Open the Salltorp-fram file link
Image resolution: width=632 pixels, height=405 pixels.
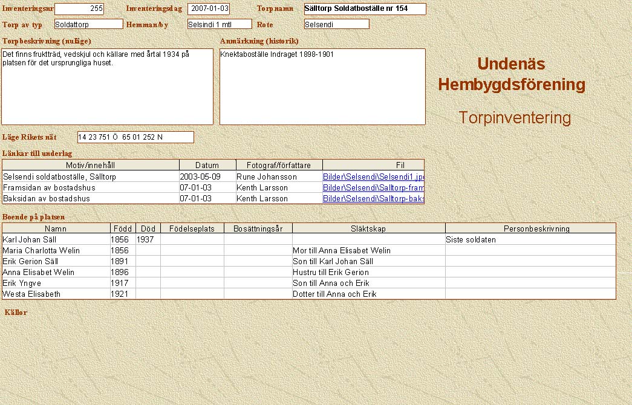click(373, 188)
